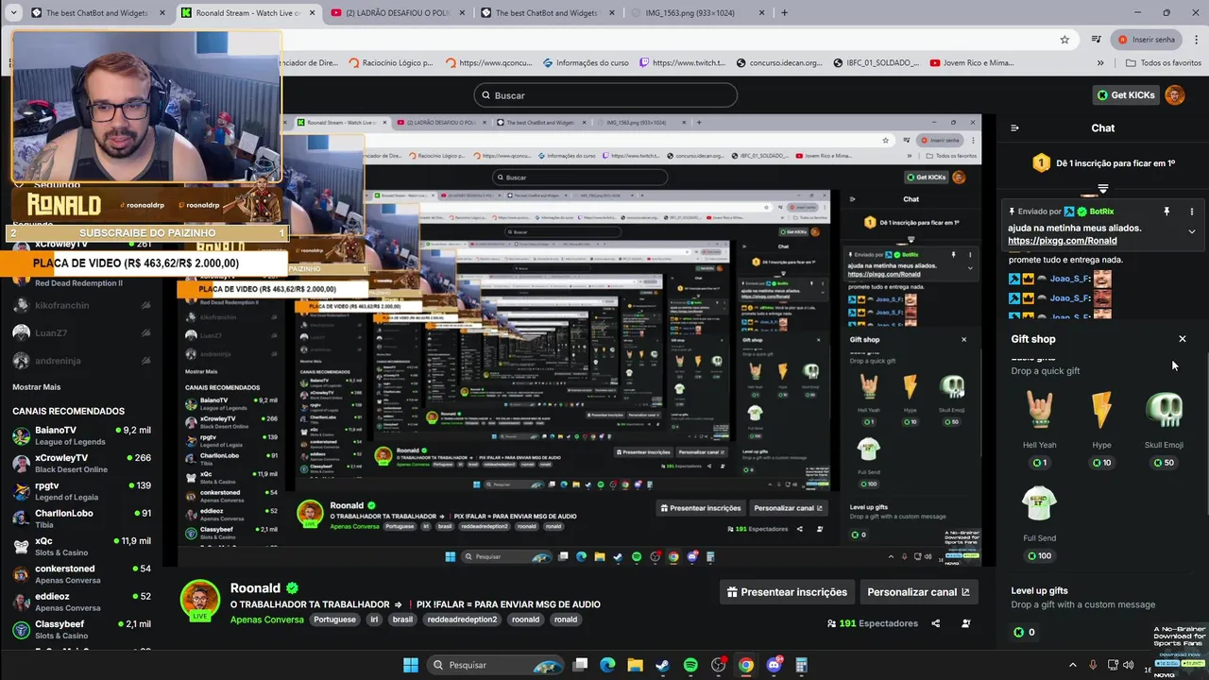This screenshot has width=1209, height=680.
Task: Select the roonald tag
Action: (x=525, y=620)
